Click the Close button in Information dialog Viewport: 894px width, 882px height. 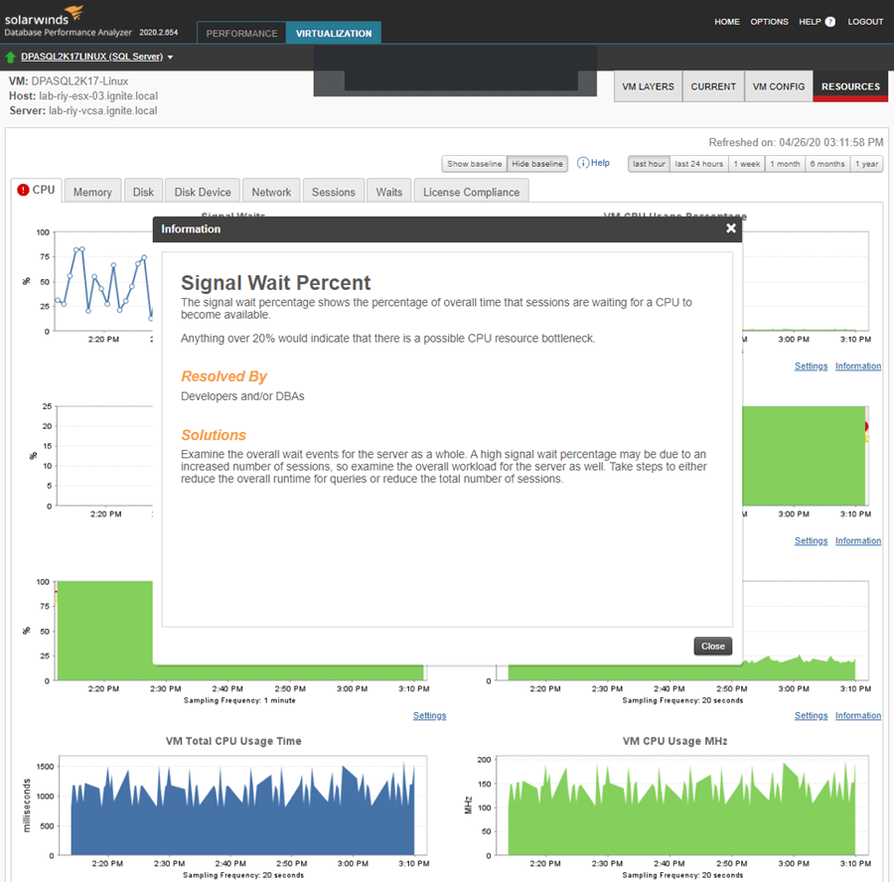712,646
